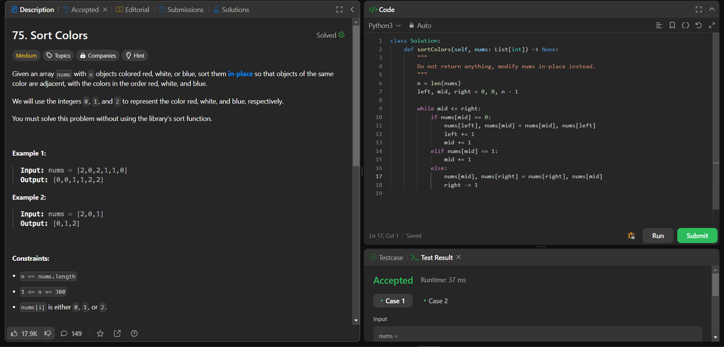
Task: Click the thumbs-up like icon
Action: click(16, 333)
